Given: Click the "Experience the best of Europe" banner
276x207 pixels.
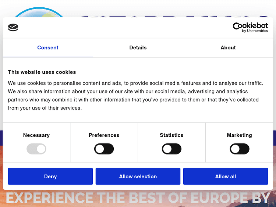Looking at the screenshot, I should [x=138, y=199].
